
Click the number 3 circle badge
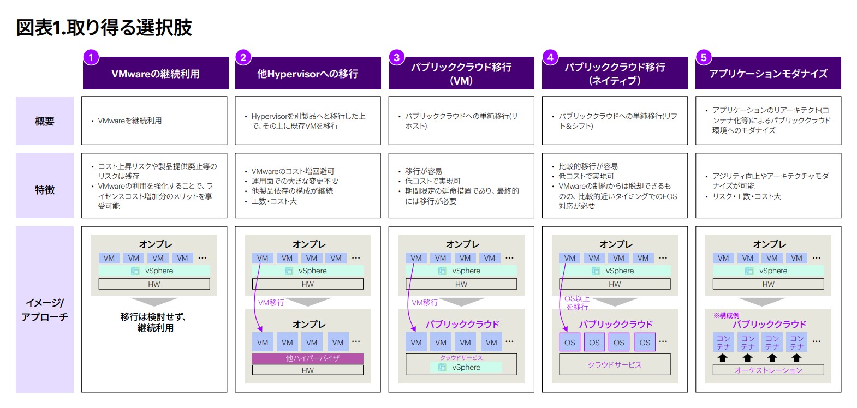[x=397, y=57]
